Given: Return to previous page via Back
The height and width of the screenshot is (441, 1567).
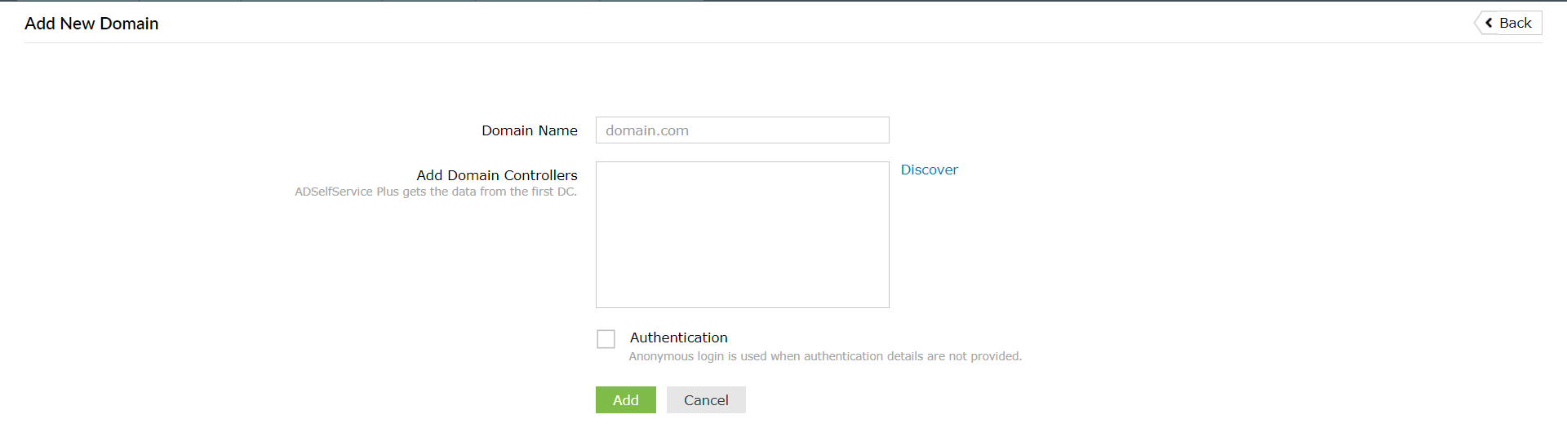Looking at the screenshot, I should click(x=1508, y=23).
